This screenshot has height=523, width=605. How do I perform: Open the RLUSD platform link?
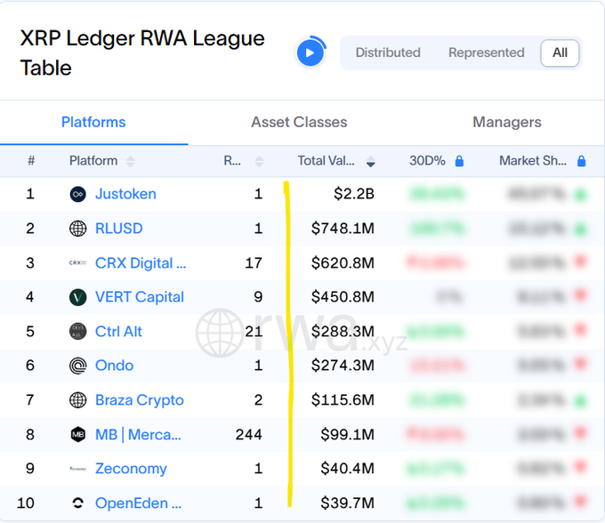pyautogui.click(x=119, y=229)
